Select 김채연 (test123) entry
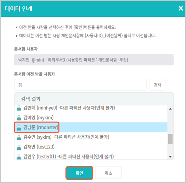186x183 pixels. pos(39,147)
